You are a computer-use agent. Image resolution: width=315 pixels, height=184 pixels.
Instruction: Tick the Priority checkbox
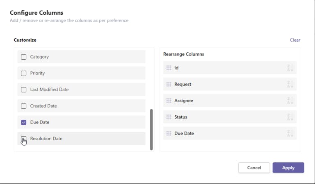24,73
